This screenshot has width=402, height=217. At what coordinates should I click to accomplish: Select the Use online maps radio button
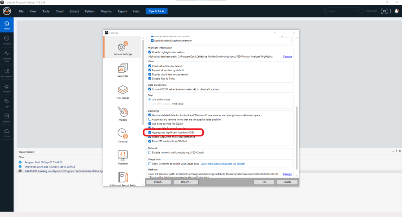click(150, 99)
